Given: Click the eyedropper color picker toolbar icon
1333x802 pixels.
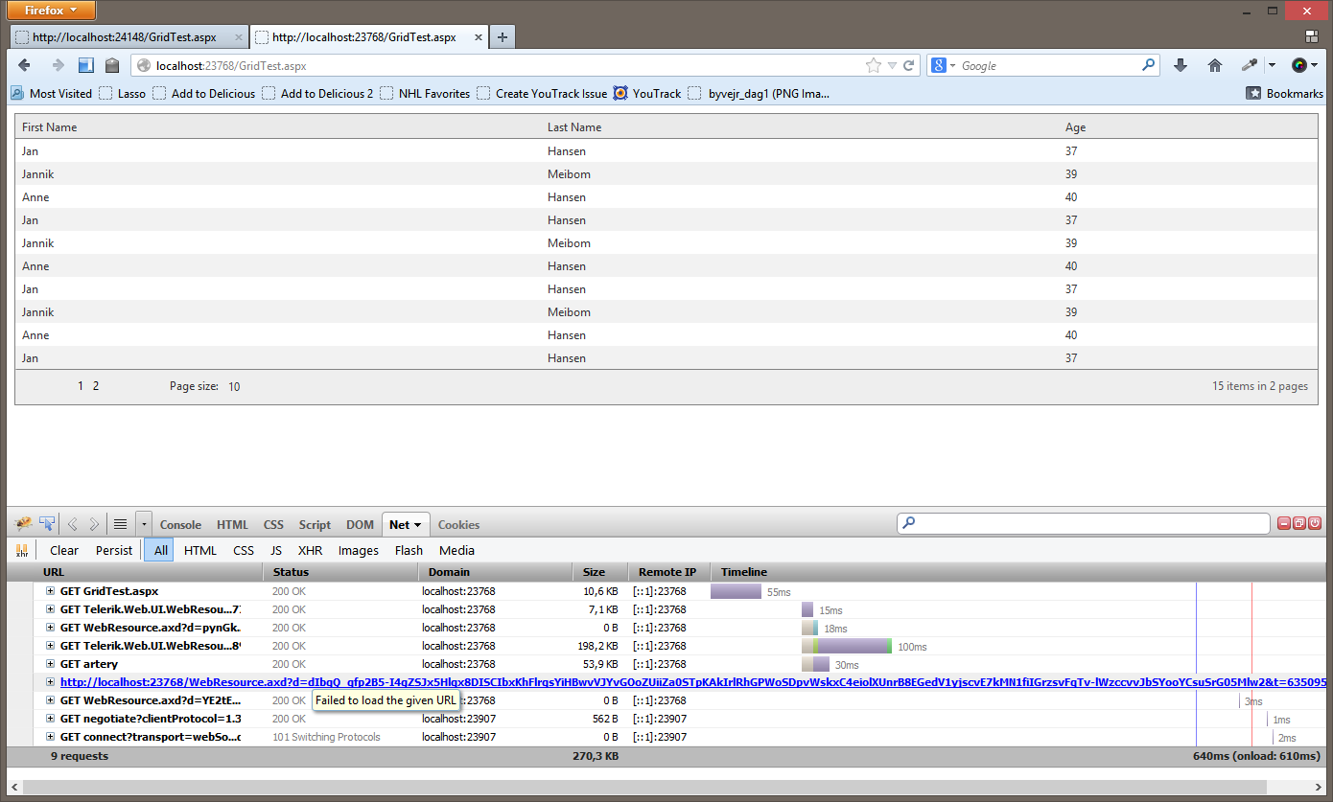Looking at the screenshot, I should [x=1250, y=65].
